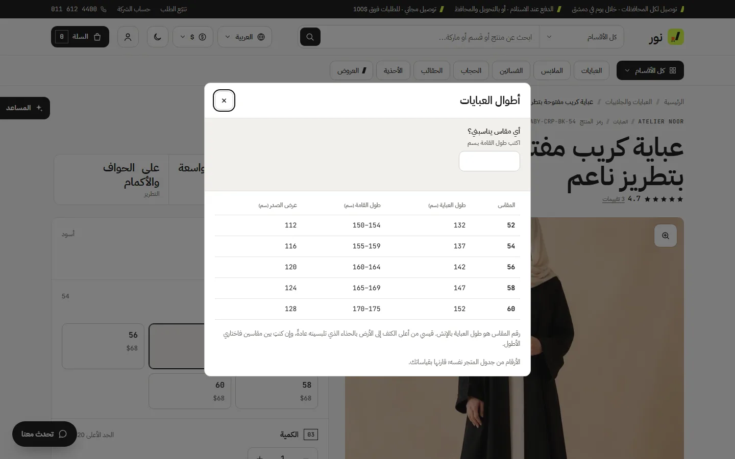Image resolution: width=735 pixels, height=459 pixels.
Task: Zoom the product image with the magnifier icon
Action: (666, 236)
